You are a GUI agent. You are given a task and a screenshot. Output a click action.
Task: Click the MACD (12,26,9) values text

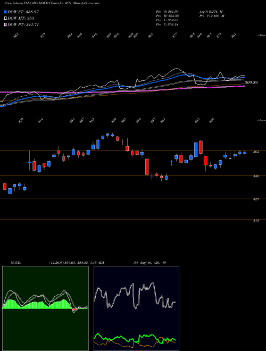[x=72, y=263]
